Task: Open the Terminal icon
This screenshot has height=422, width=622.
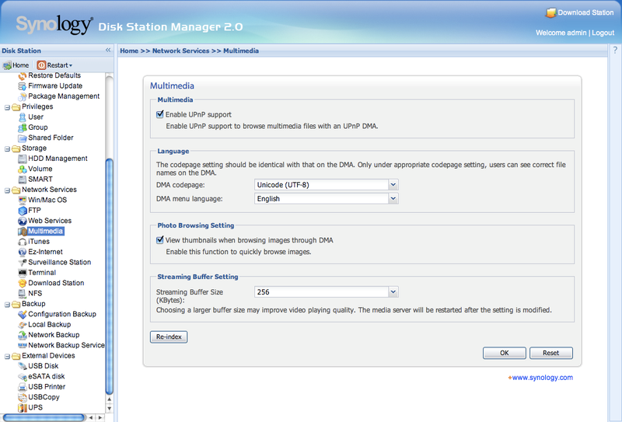Action: tap(23, 273)
